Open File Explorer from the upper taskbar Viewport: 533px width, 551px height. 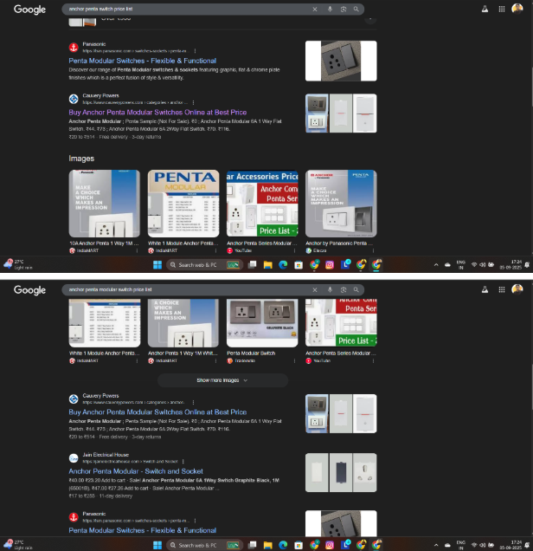pyautogui.click(x=267, y=265)
